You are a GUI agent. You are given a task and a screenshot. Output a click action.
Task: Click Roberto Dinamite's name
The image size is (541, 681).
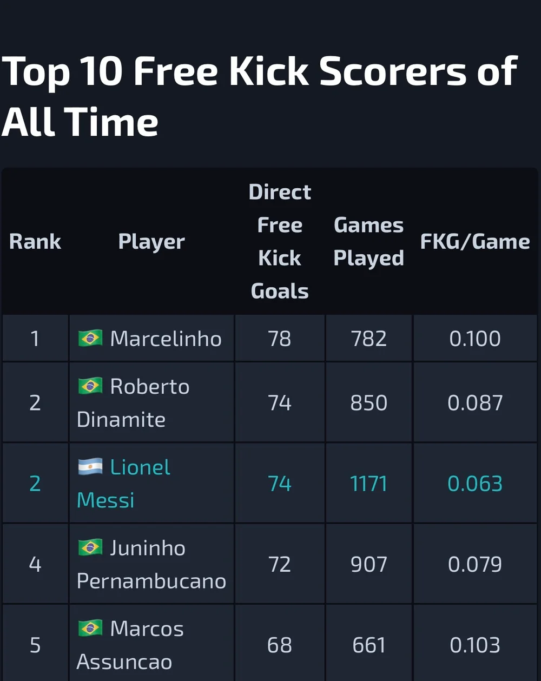click(133, 402)
